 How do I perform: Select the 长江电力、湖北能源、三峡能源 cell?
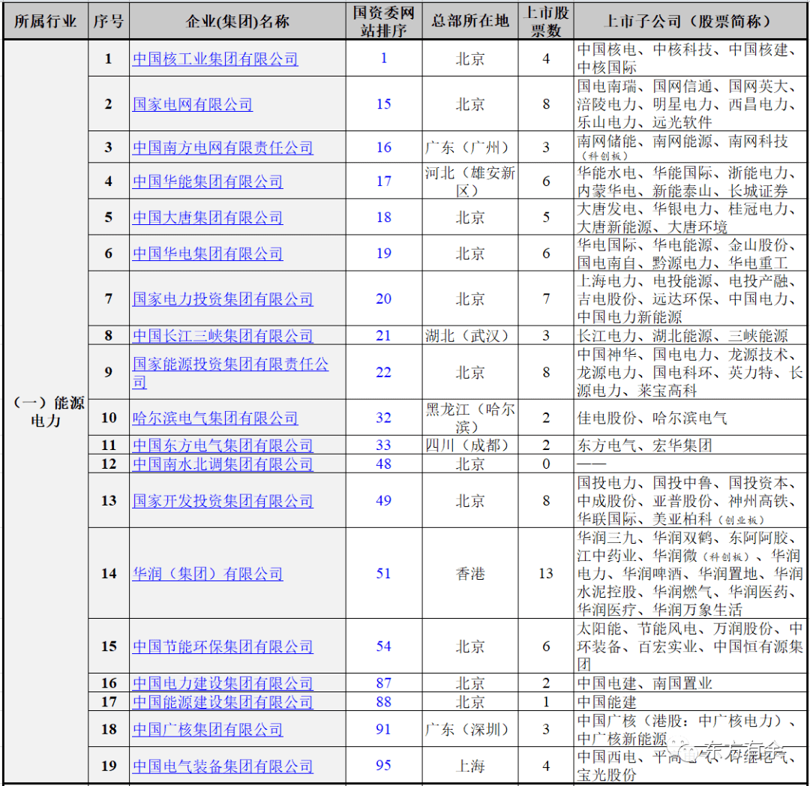(690, 336)
